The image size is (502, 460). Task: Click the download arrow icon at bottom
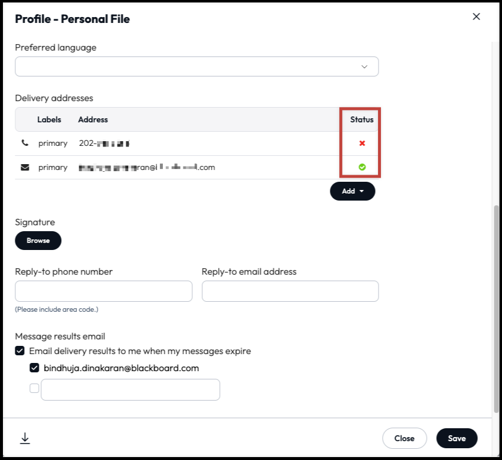click(x=25, y=438)
